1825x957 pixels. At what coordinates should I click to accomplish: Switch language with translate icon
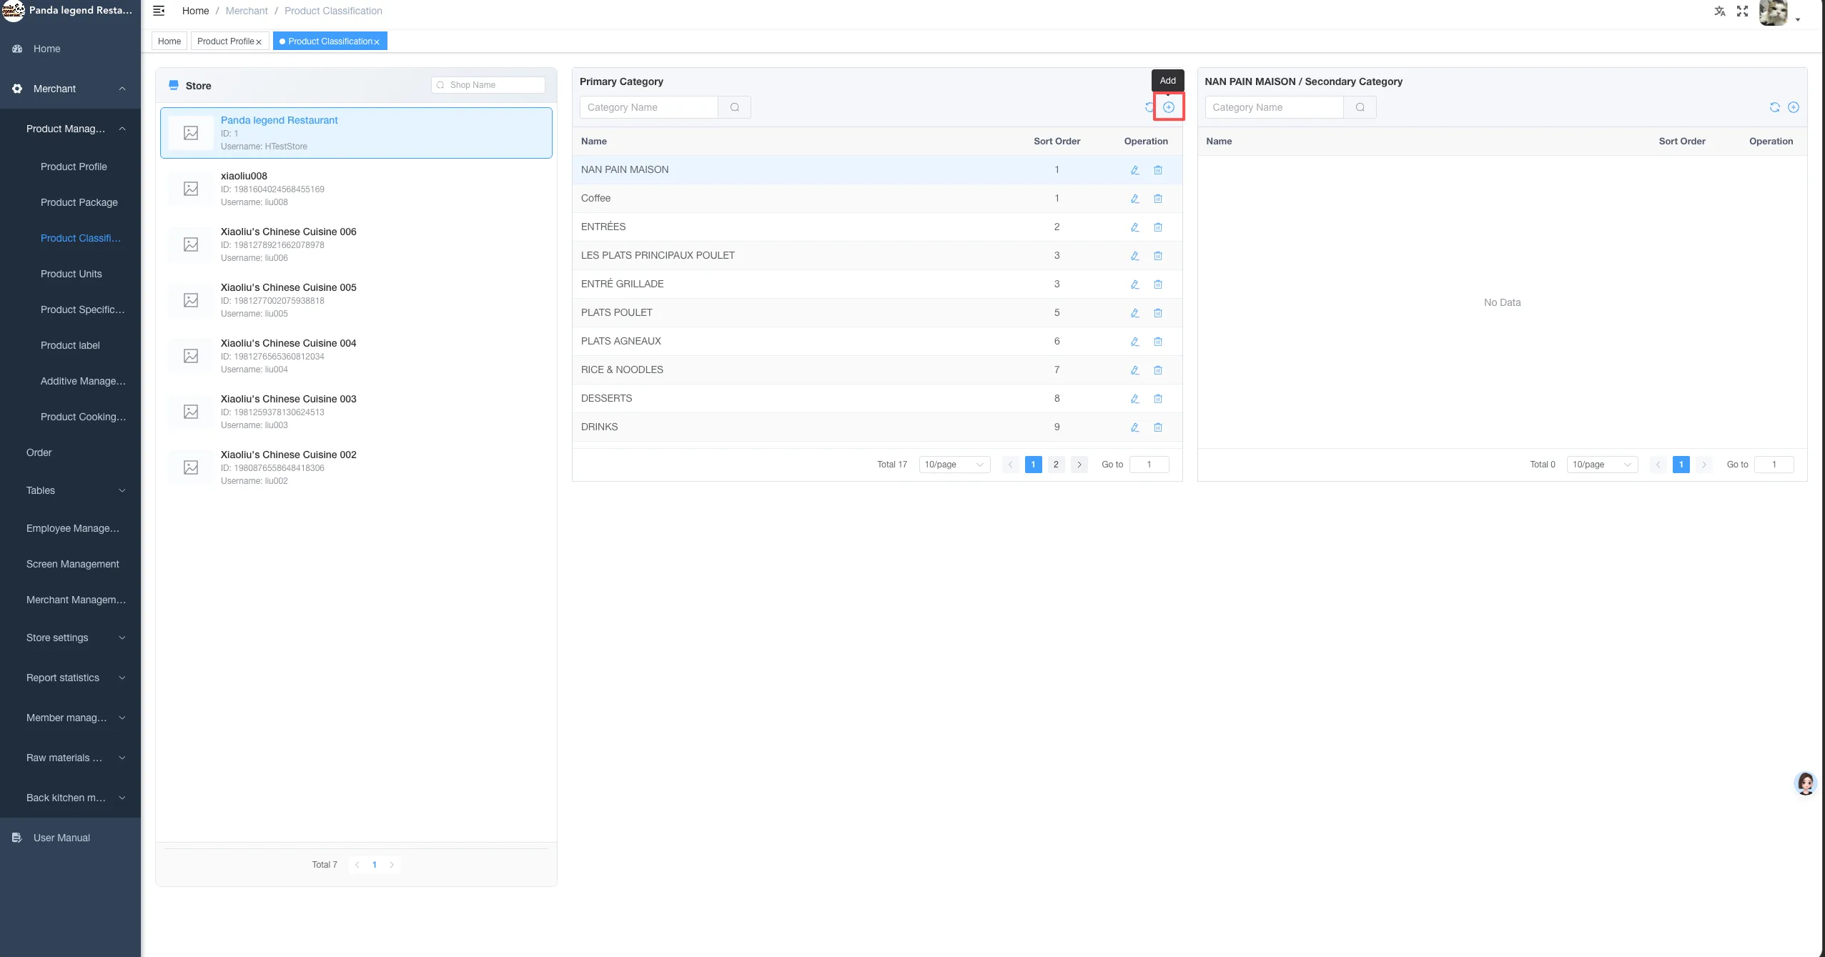[1719, 11]
